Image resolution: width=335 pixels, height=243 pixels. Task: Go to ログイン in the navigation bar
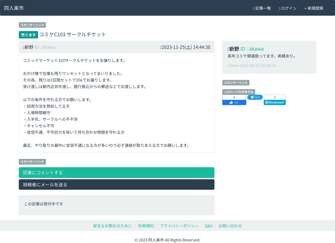click(288, 8)
